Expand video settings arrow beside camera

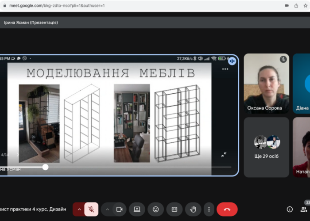(107, 209)
